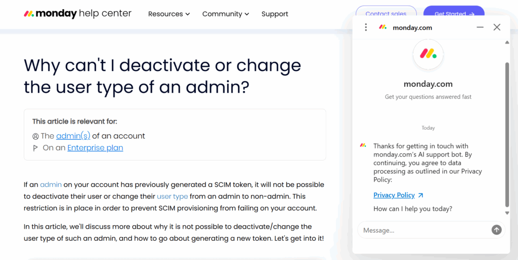Viewport: 518px width, 260px height.
Task: Click the person icon beside admin(s) line
Action: (x=35, y=136)
